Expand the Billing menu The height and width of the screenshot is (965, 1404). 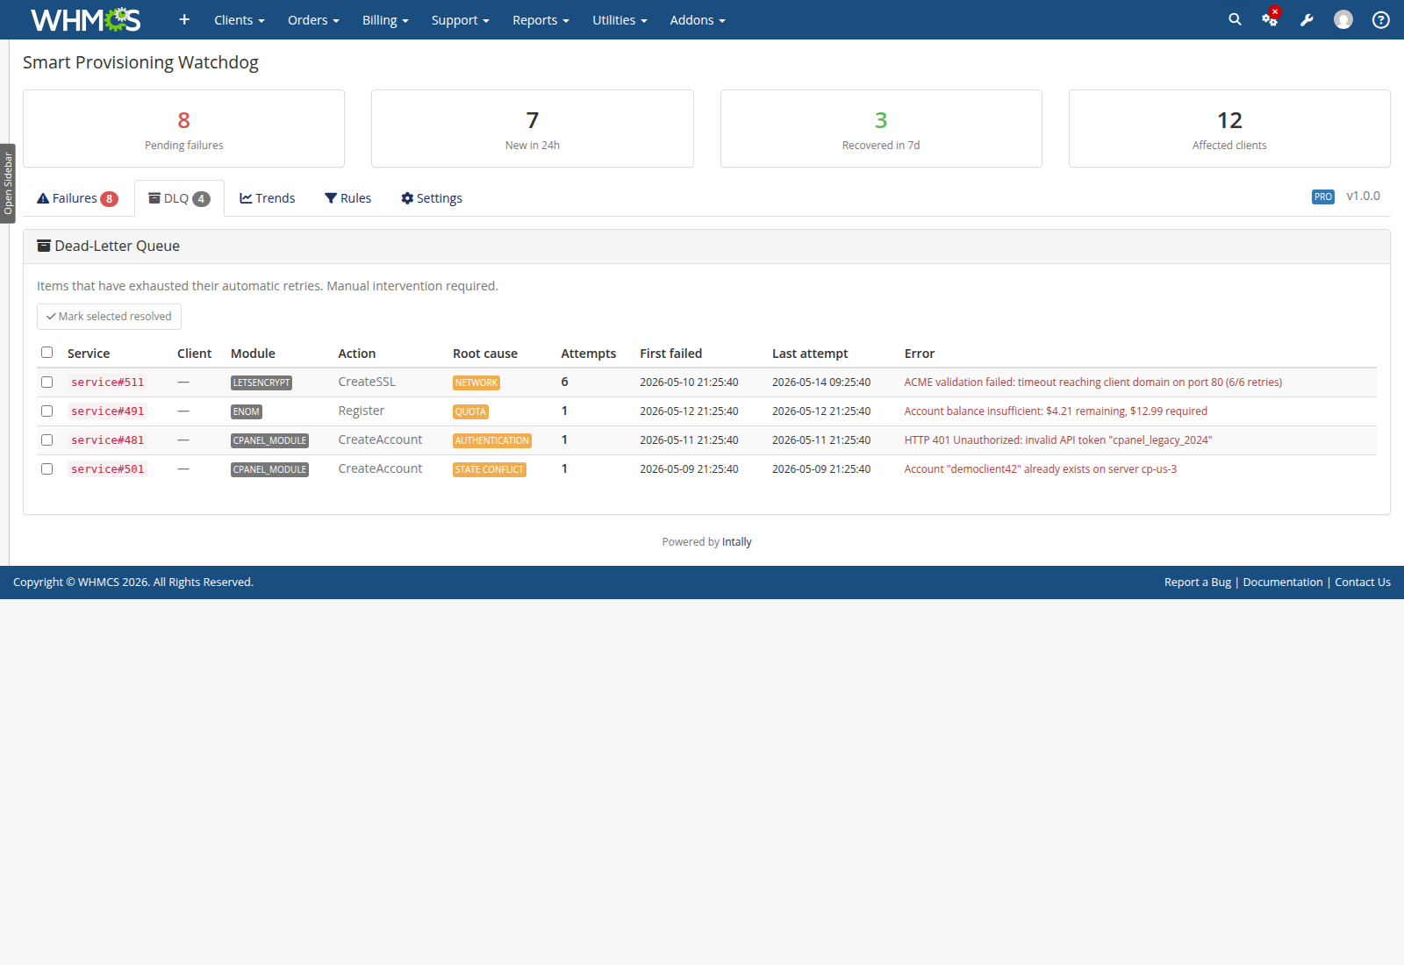[385, 20]
